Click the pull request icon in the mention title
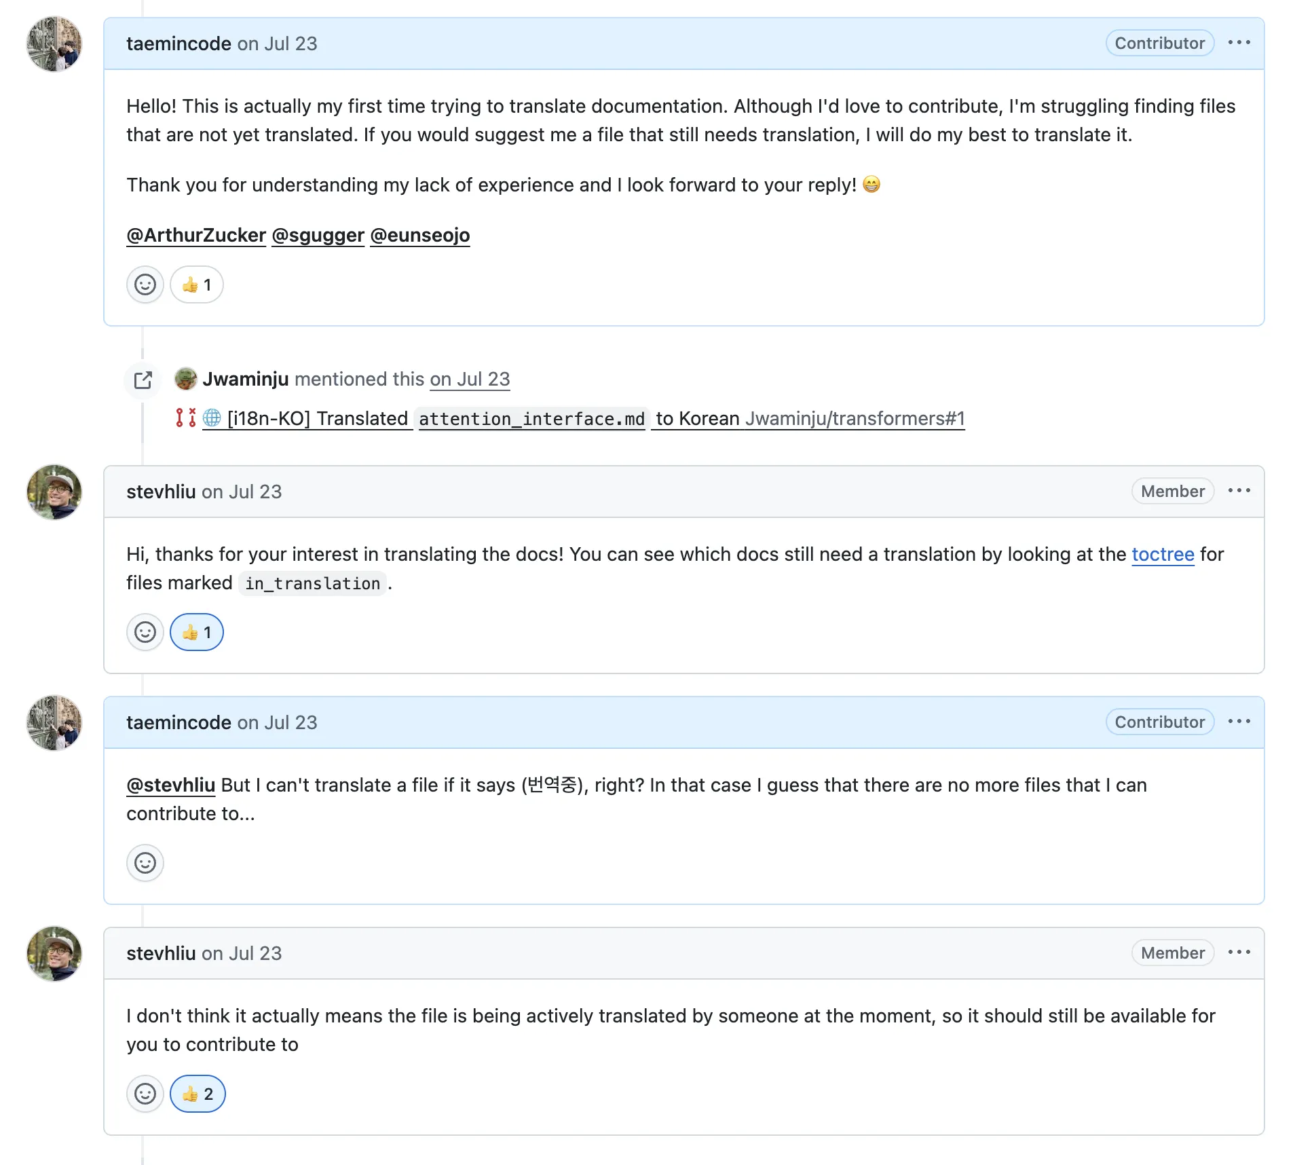This screenshot has height=1165, width=1295. (x=185, y=418)
